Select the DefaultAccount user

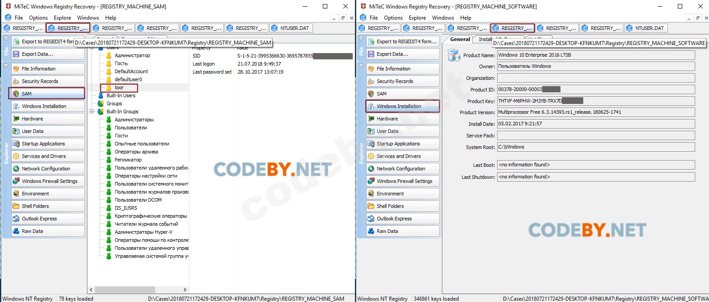[131, 71]
